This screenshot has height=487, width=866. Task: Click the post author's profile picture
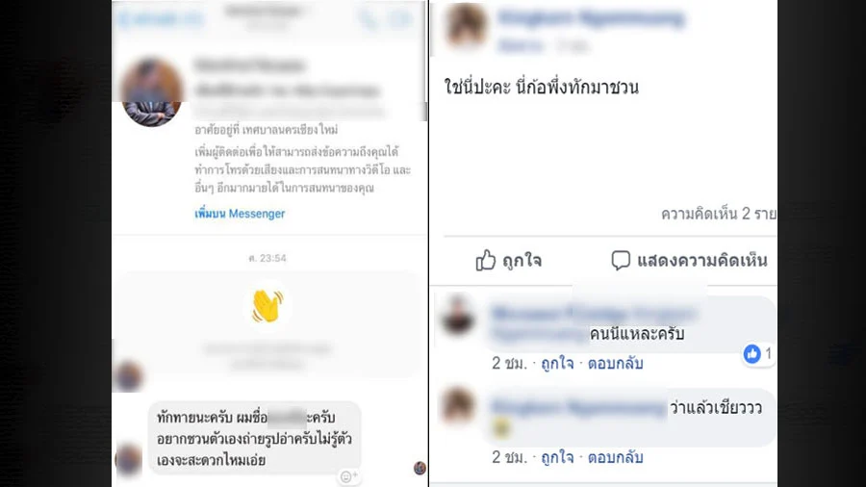[x=466, y=24]
